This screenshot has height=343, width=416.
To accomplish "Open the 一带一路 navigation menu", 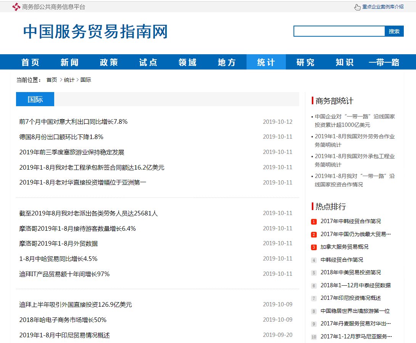I will click(x=384, y=62).
